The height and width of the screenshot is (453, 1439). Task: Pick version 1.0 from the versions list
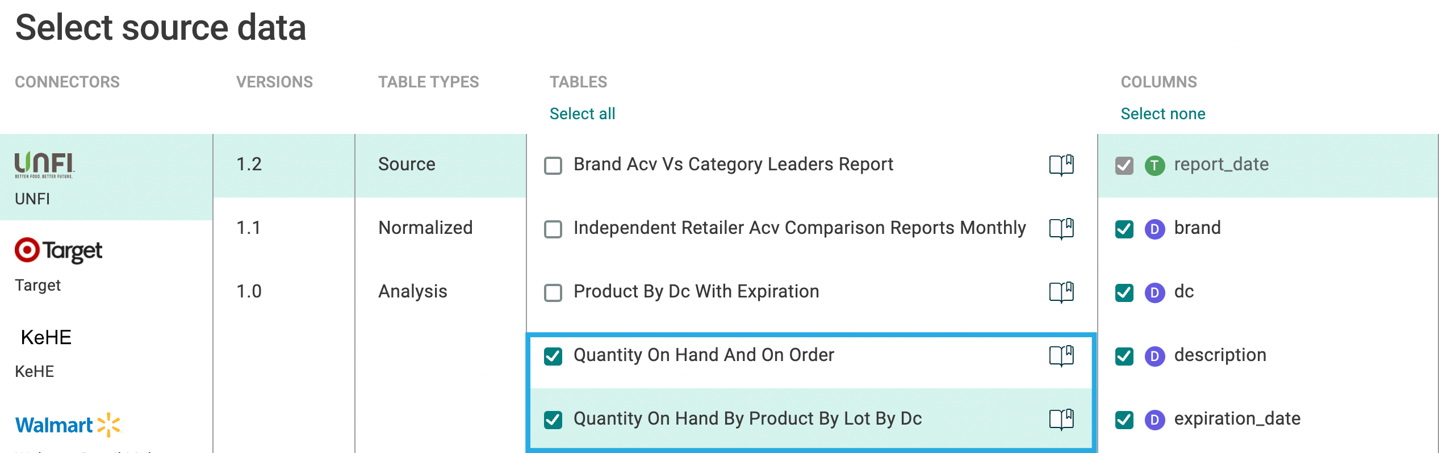tap(249, 292)
